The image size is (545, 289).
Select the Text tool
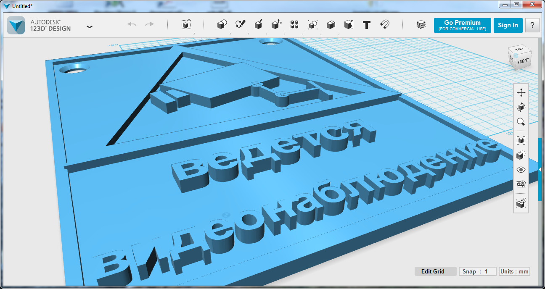(x=367, y=25)
